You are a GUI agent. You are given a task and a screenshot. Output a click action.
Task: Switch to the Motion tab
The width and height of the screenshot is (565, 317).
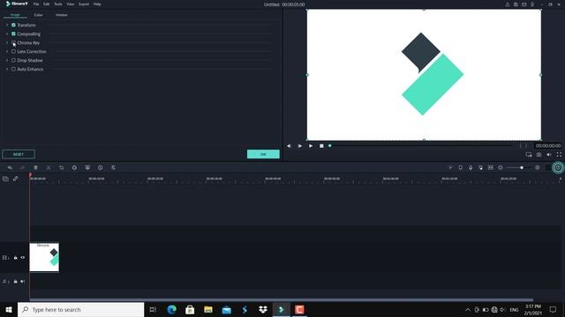tap(61, 15)
